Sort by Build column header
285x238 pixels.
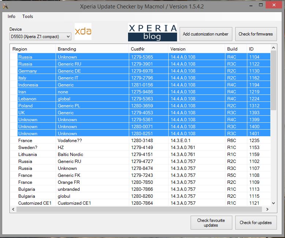point(236,49)
